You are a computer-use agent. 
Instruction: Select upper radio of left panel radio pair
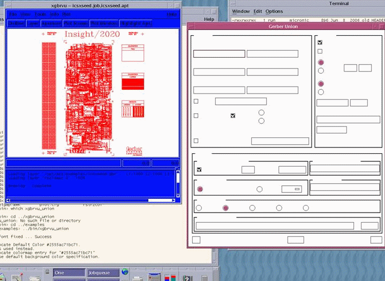click(x=261, y=112)
